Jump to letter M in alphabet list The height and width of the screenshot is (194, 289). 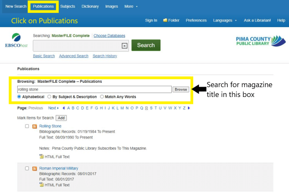coord(122,108)
